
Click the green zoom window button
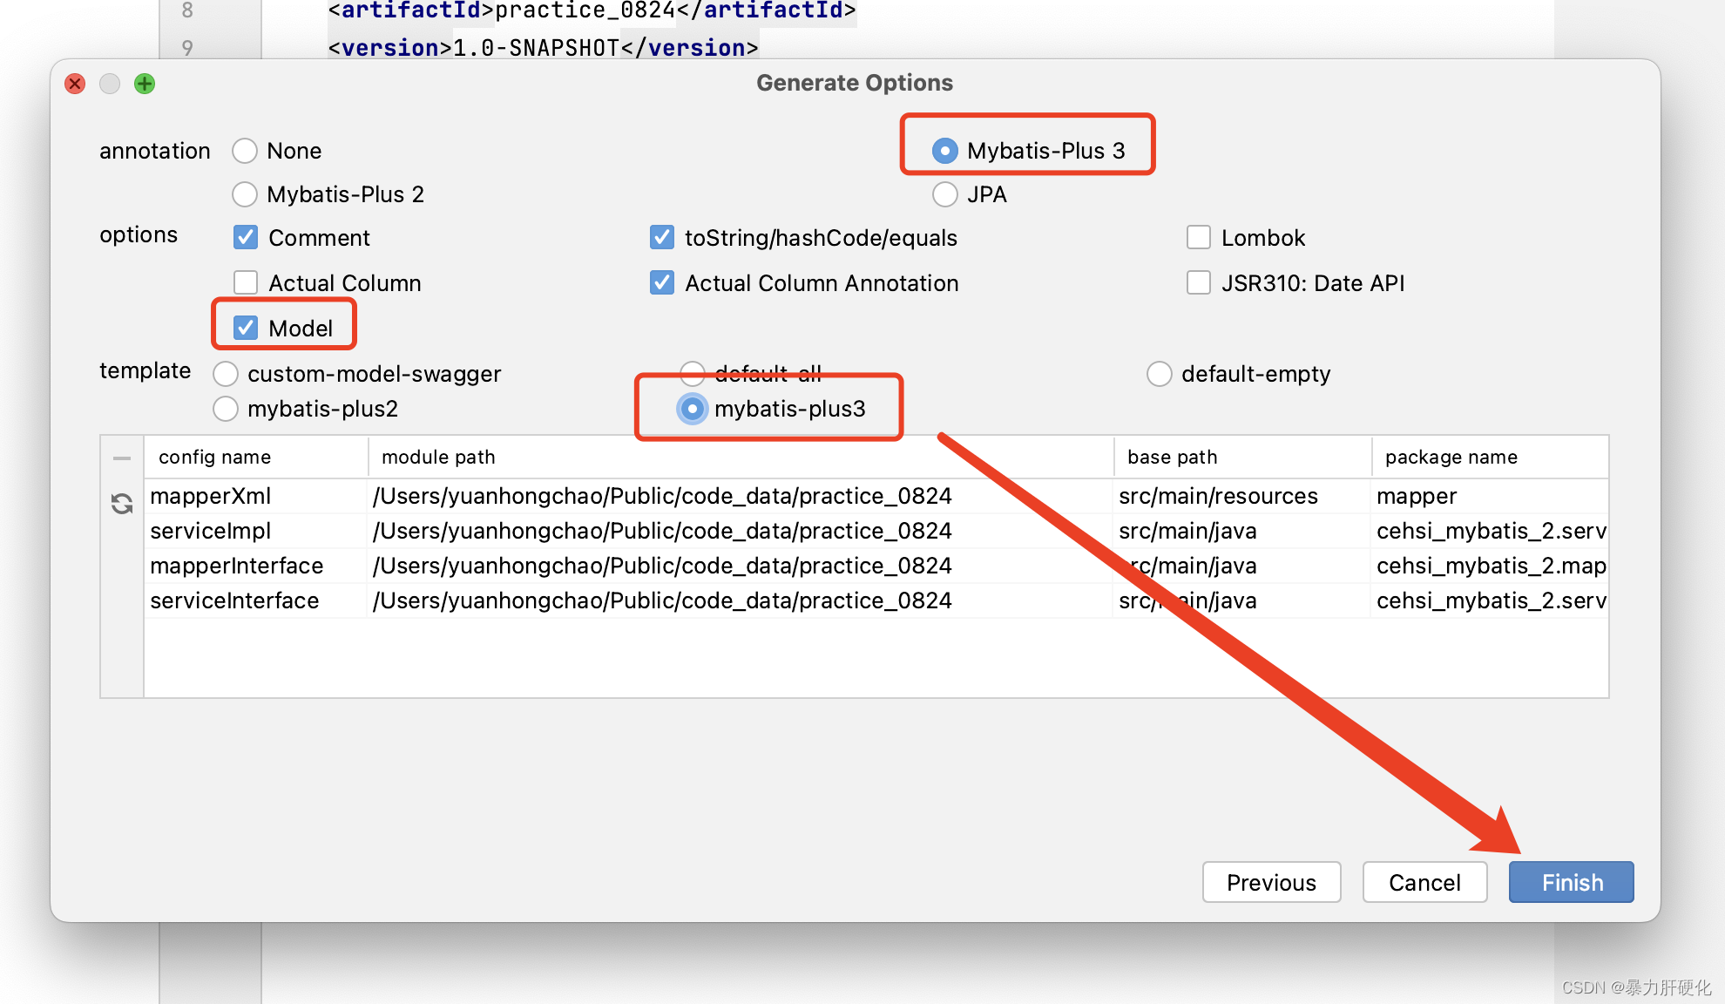145,84
